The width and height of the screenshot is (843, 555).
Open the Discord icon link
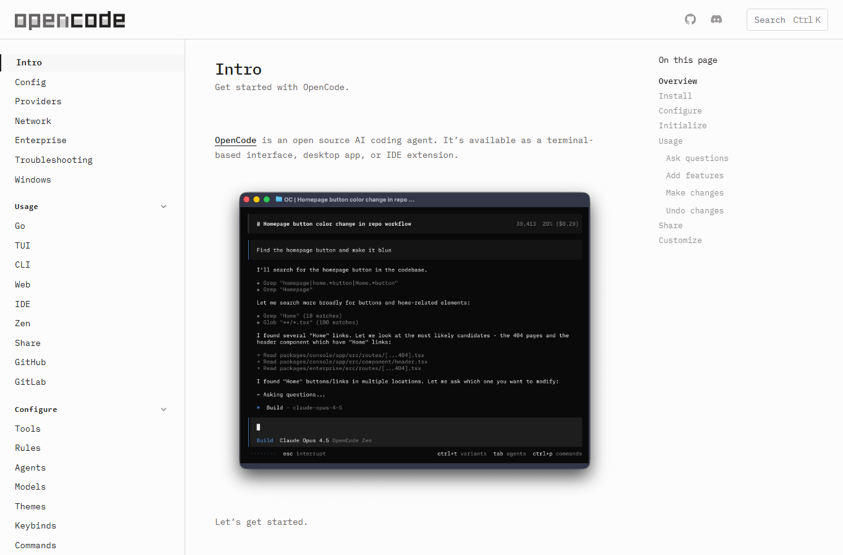pos(716,19)
